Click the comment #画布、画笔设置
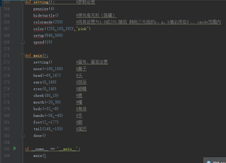Screen dimensions: 226x163 coord(92,62)
